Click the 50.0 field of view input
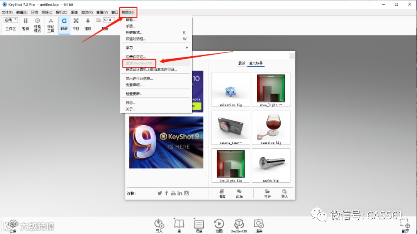The height and width of the screenshot is (234, 417). pos(109,20)
